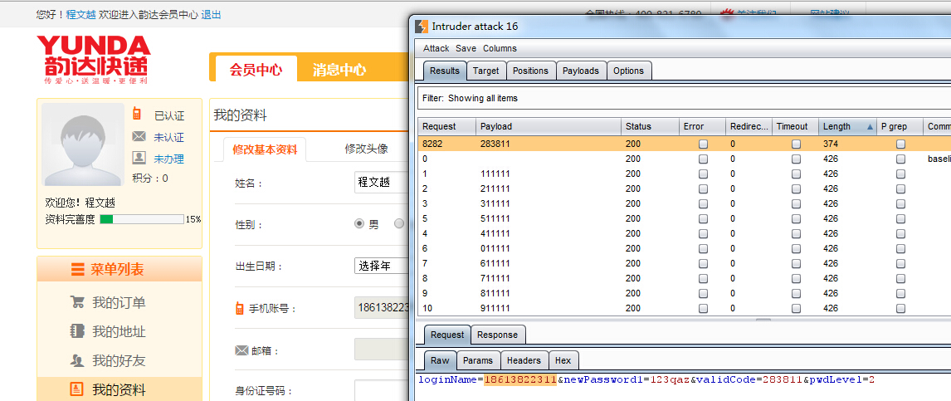Screen dimensions: 951x401
Task: Open the Hex view tab
Action: coord(563,360)
